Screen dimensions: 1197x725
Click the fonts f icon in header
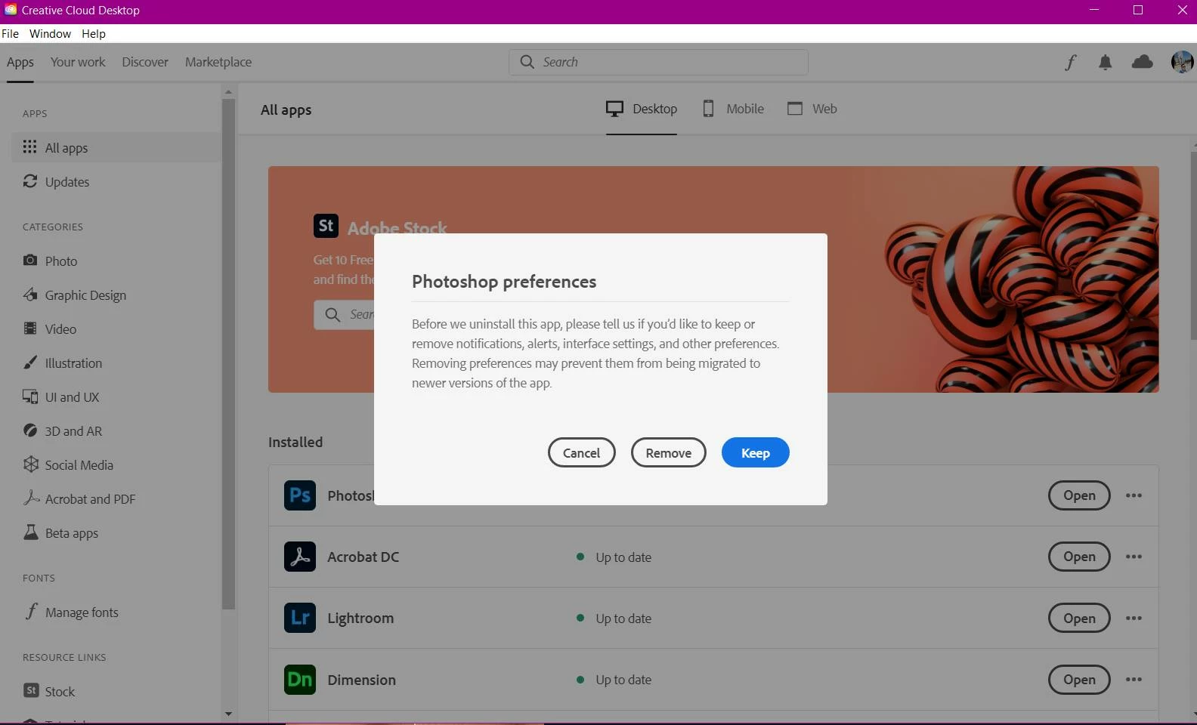[x=1070, y=62]
